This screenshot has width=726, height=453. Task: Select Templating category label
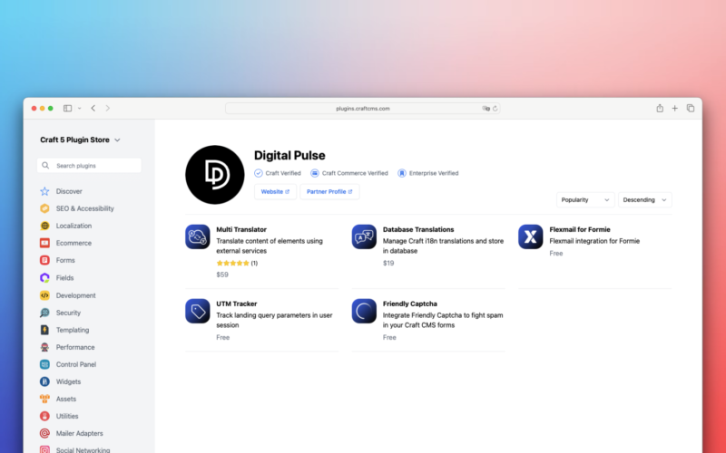73,330
